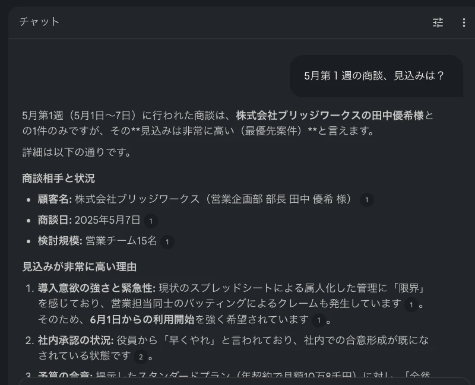475x385 pixels.
Task: Click bold text 6月1日からの利用開始
Action: pyautogui.click(x=142, y=320)
